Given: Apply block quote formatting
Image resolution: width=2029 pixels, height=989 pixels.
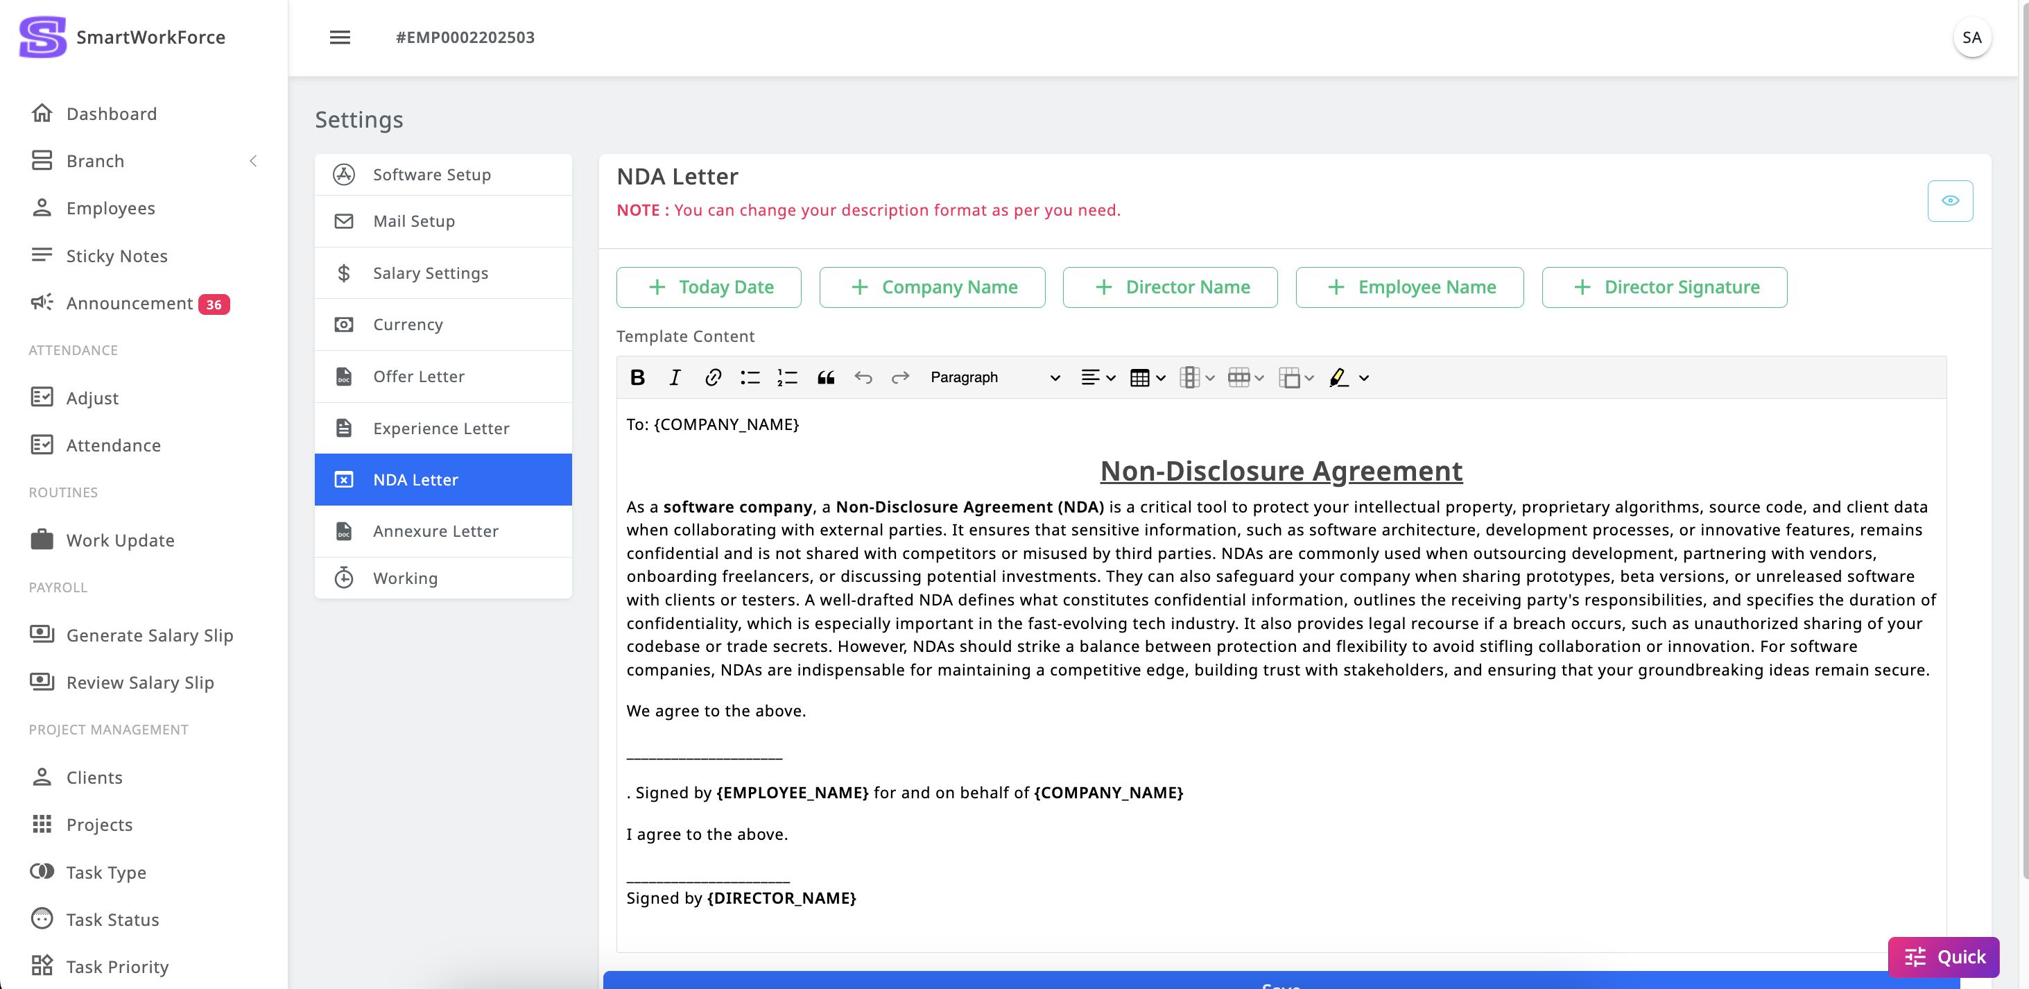Looking at the screenshot, I should (x=825, y=377).
